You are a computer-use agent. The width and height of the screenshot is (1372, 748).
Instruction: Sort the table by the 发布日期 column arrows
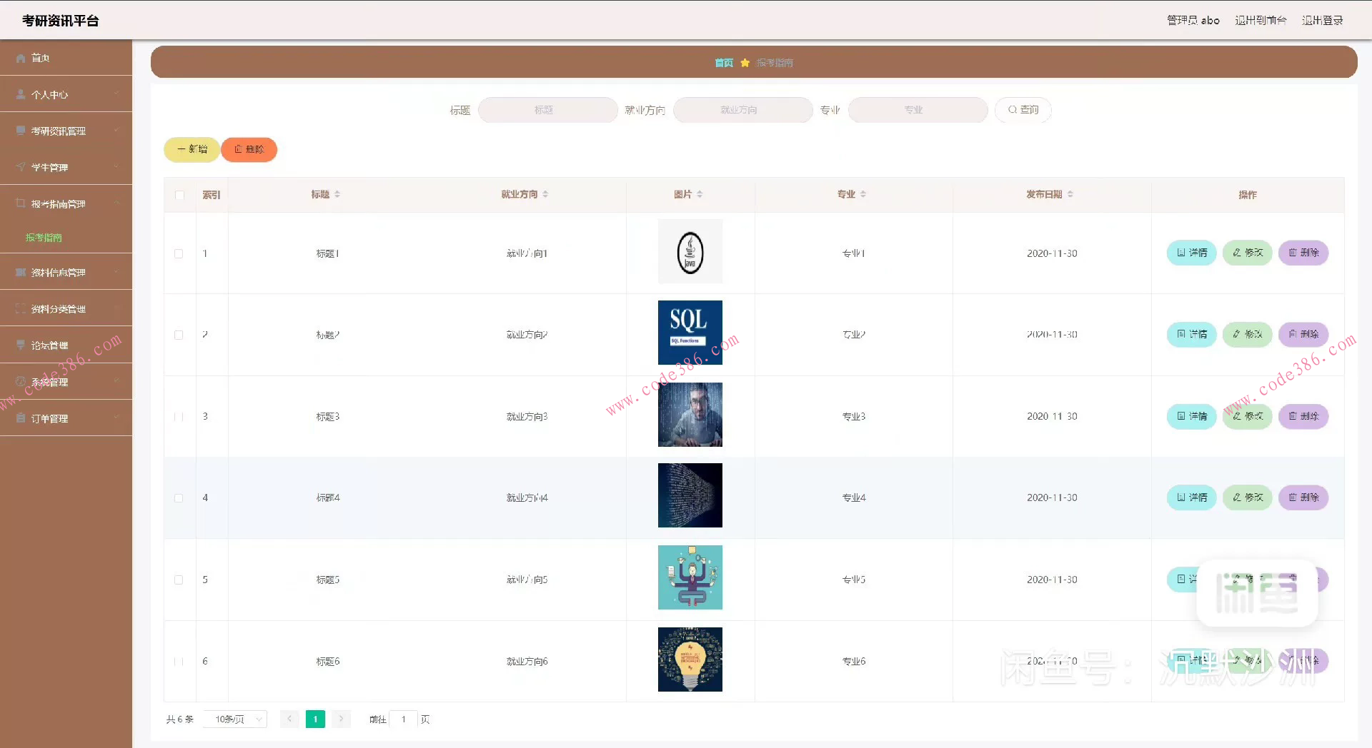[x=1070, y=194]
